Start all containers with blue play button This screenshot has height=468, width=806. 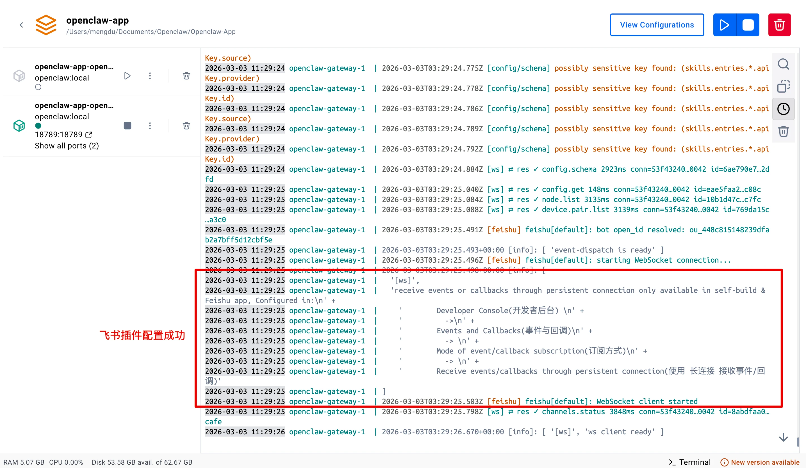[x=725, y=25]
